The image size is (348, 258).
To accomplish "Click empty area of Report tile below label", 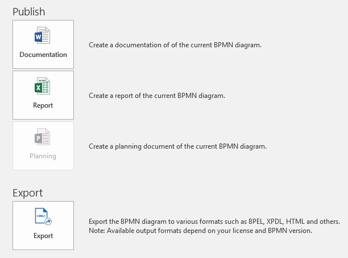I will [x=43, y=114].
